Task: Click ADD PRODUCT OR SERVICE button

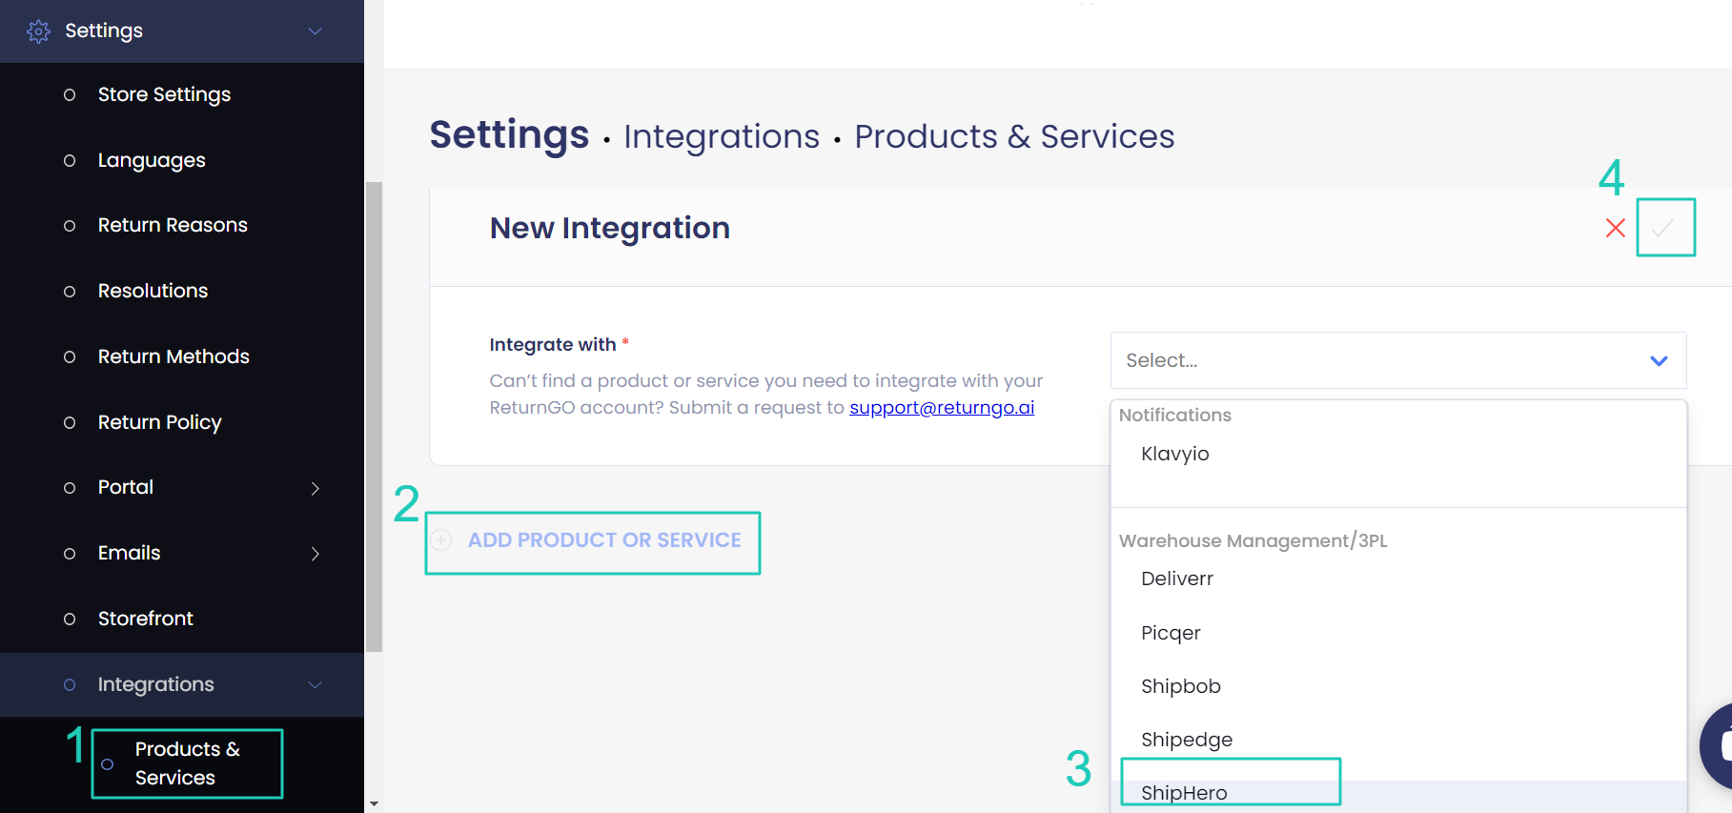Action: pyautogui.click(x=604, y=540)
